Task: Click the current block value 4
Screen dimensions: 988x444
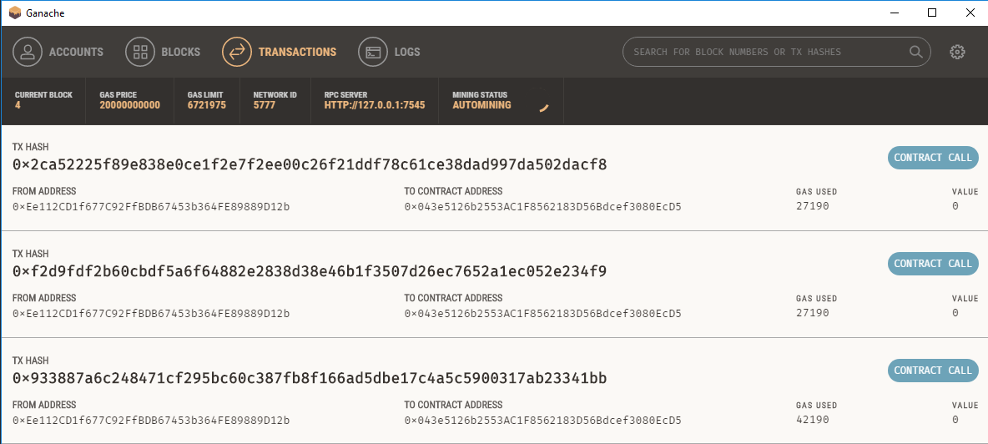Action: 18,105
